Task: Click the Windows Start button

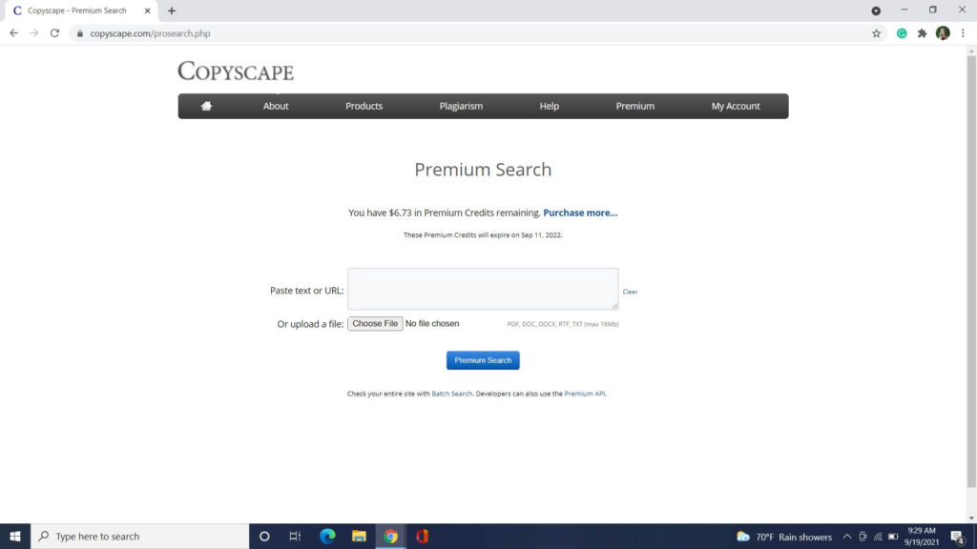Action: coord(16,536)
